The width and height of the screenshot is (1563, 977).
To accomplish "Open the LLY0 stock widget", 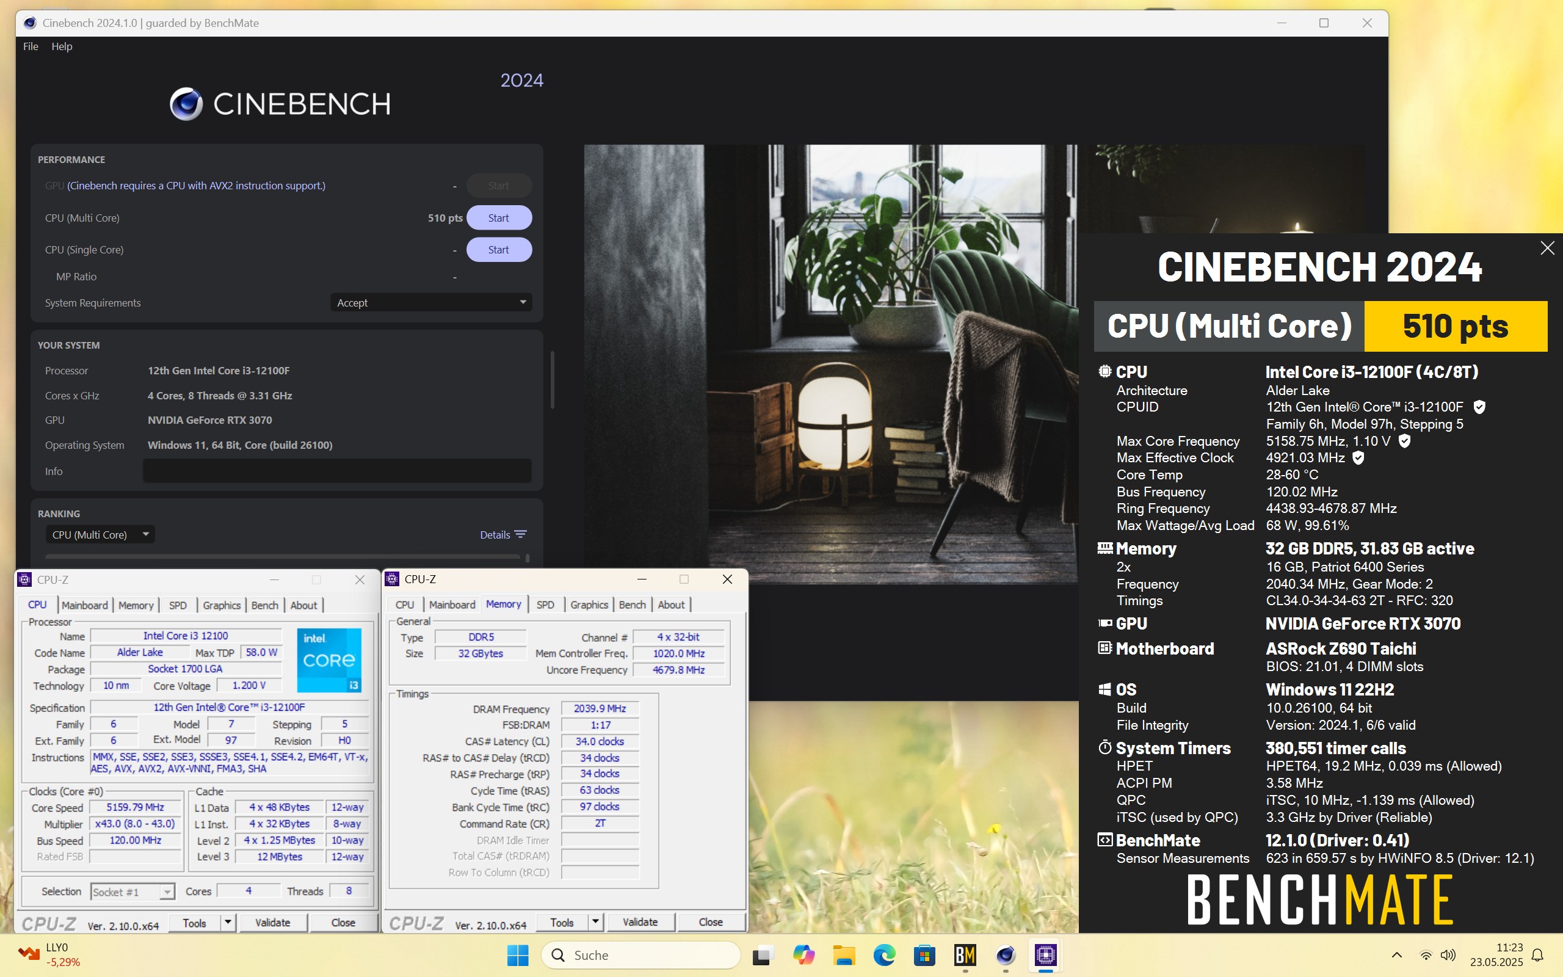I will [49, 955].
